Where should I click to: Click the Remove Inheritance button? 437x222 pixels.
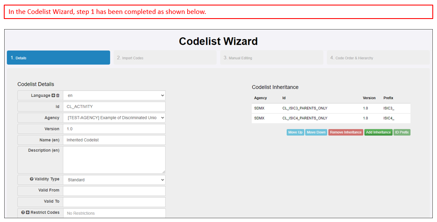(345, 133)
